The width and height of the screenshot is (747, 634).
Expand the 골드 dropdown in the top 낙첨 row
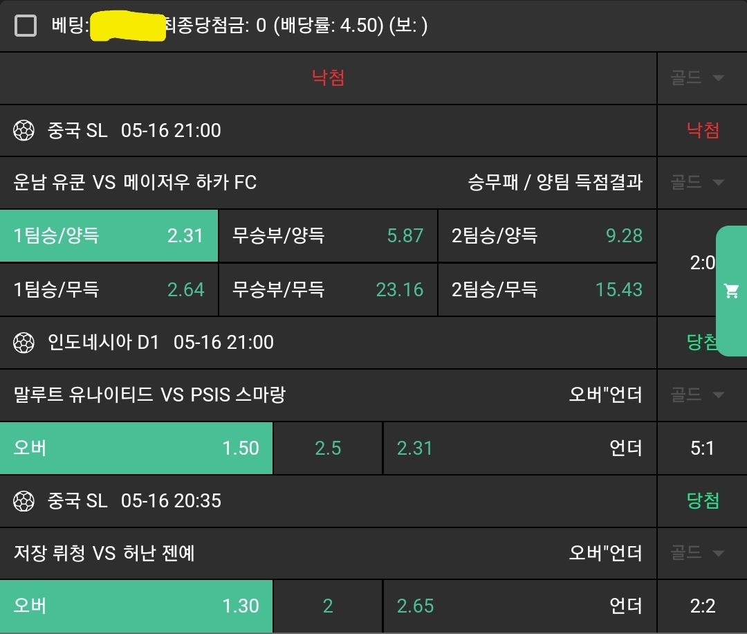coord(698,78)
